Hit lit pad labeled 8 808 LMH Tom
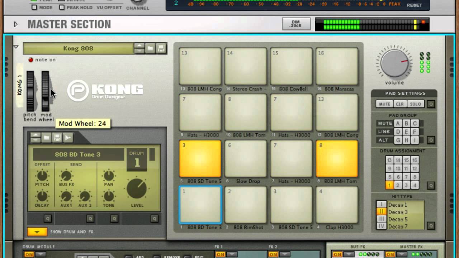 (x=337, y=159)
